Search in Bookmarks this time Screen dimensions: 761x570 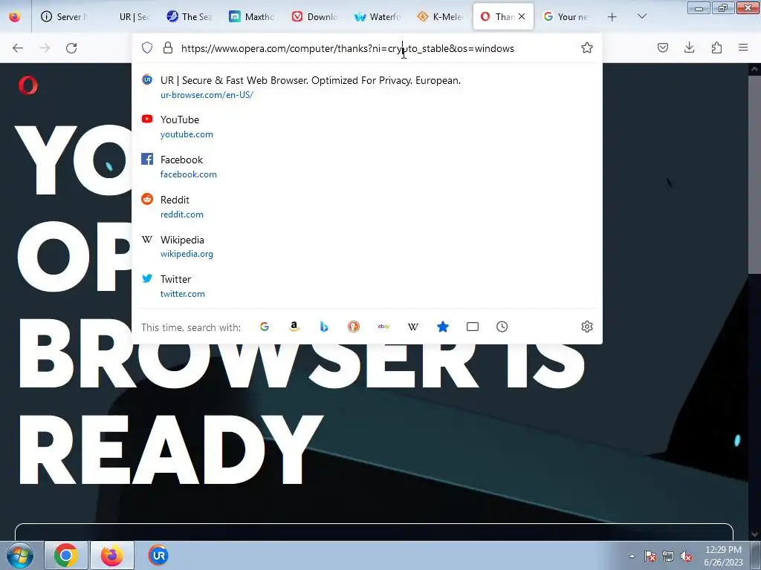[x=443, y=327]
